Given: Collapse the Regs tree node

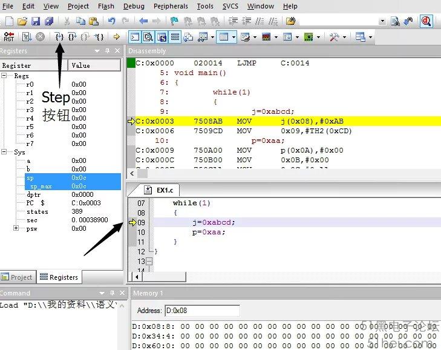Looking at the screenshot, I should tap(5, 76).
